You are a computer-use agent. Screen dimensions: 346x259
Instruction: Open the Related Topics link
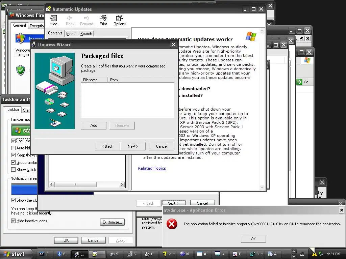coord(152,168)
